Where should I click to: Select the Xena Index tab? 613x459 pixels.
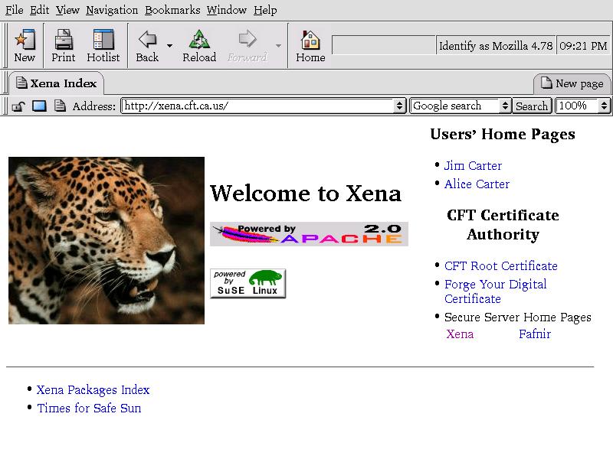[x=55, y=83]
